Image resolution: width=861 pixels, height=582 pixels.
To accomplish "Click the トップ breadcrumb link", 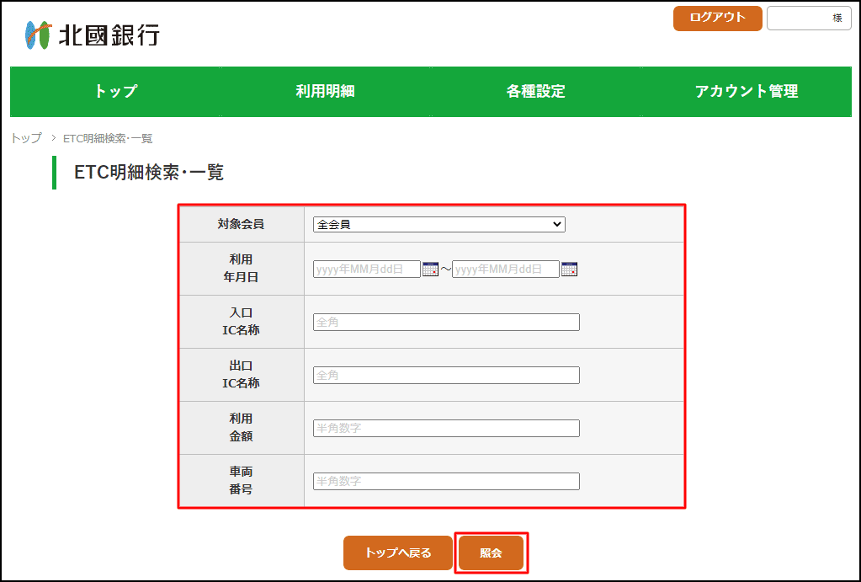I will pyautogui.click(x=26, y=138).
